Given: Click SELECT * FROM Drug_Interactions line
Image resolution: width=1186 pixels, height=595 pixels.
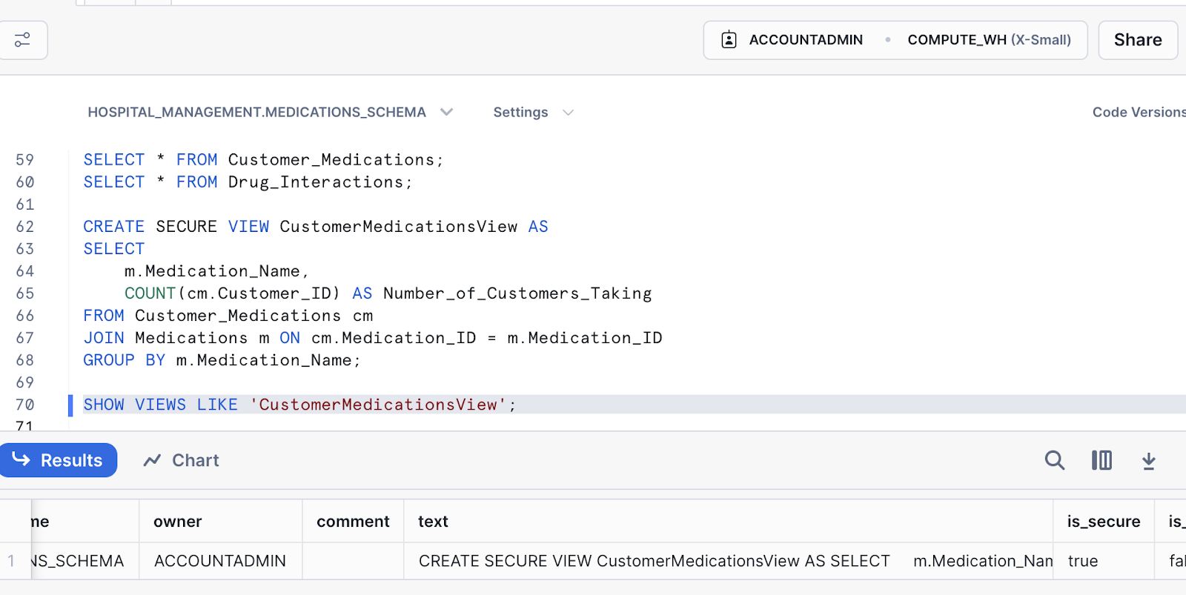Looking at the screenshot, I should coord(248,182).
